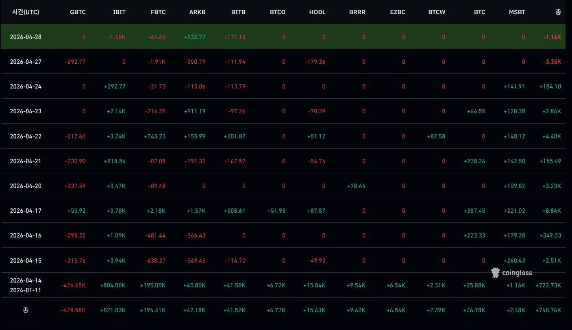
Task: Select the BTCW column header
Action: tap(437, 12)
